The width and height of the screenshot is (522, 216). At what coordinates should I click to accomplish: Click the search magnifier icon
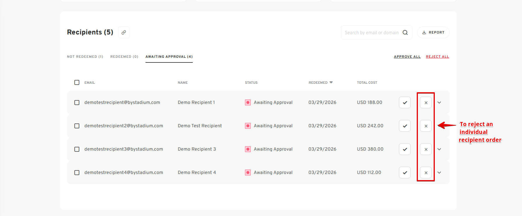[405, 32]
